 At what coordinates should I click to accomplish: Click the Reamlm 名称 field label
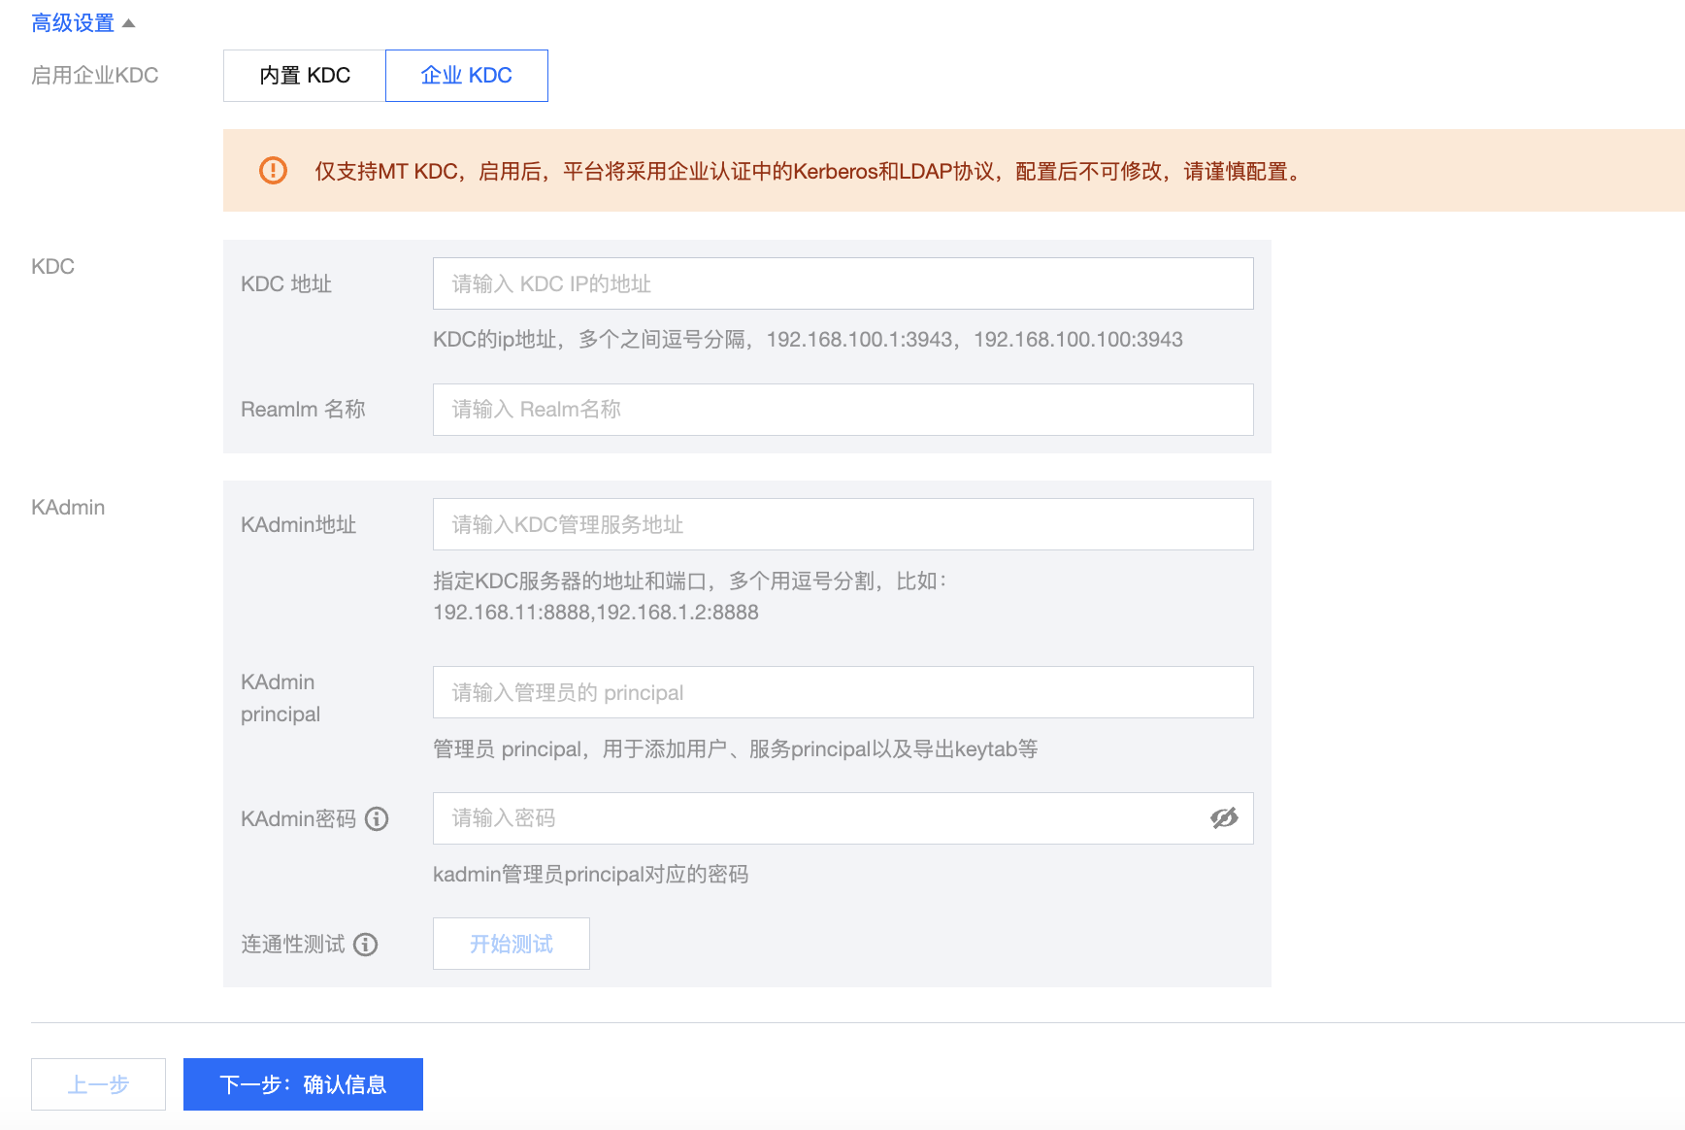[x=303, y=410]
